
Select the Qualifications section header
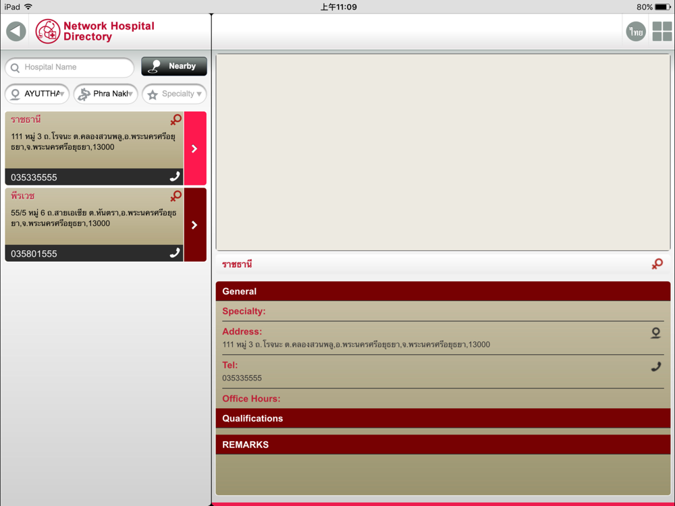(x=443, y=418)
